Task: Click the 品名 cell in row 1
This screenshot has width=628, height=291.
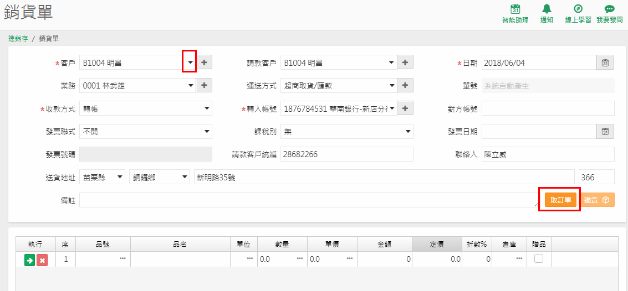Action: click(180, 259)
